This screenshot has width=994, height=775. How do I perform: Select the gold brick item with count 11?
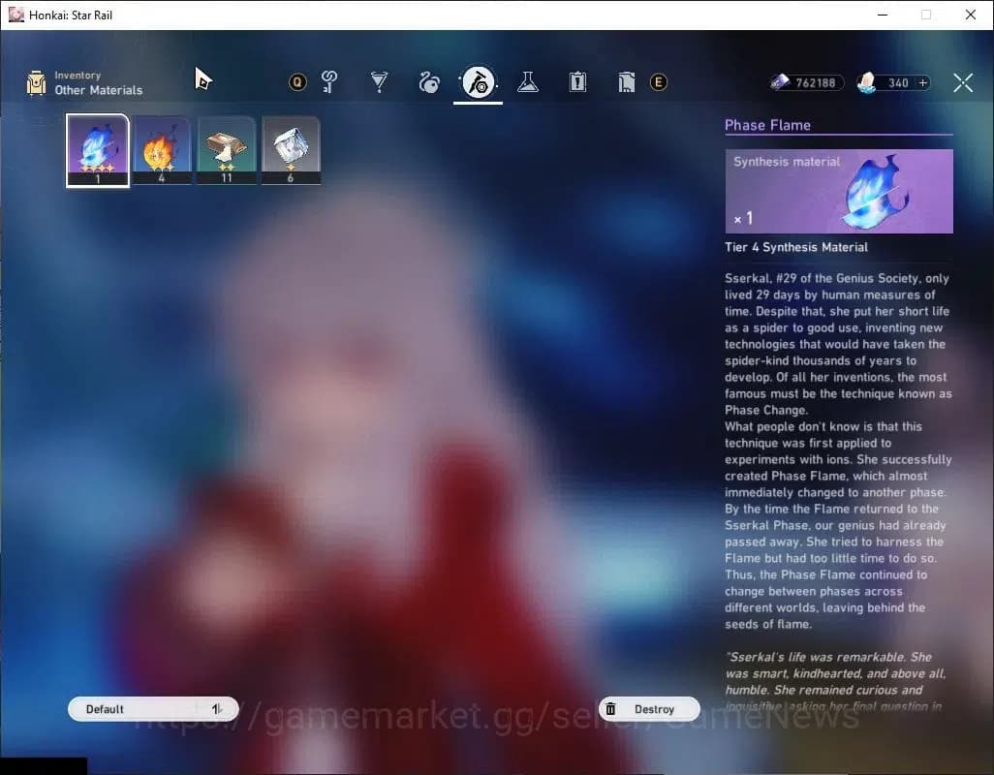[x=227, y=150]
